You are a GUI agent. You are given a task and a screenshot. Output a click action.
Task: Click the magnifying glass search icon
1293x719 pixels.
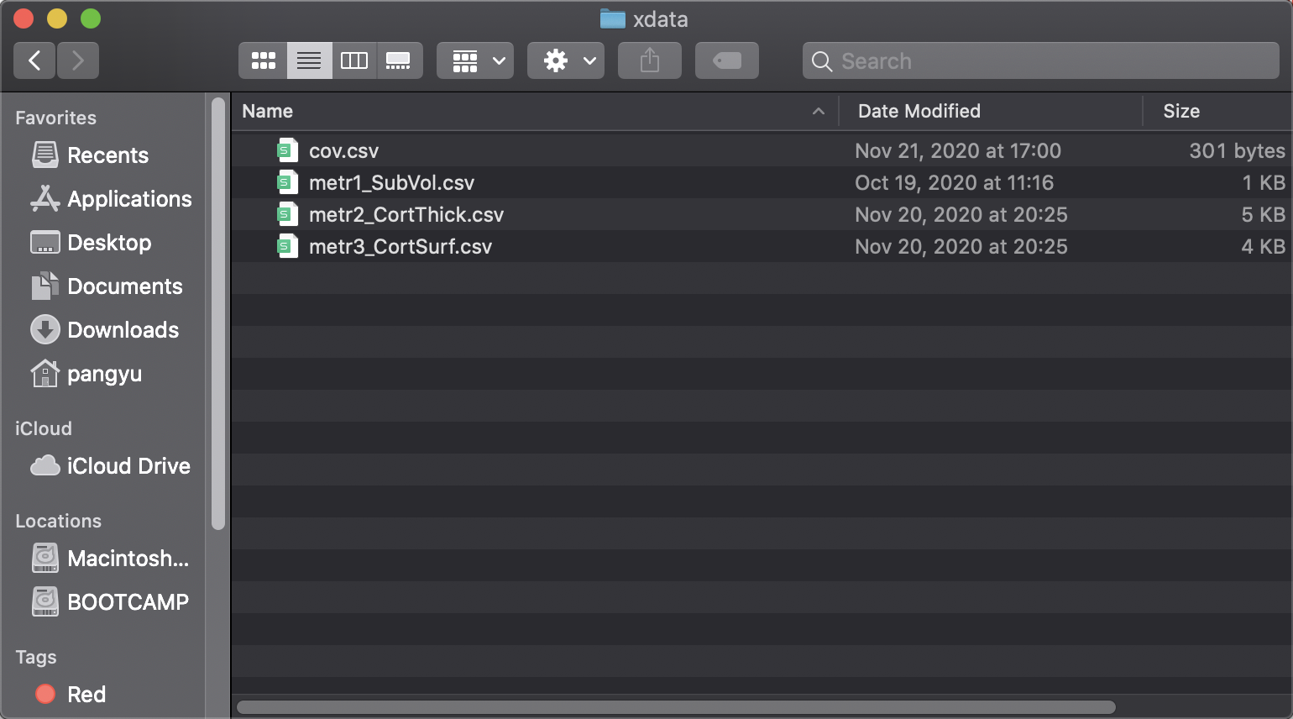tap(823, 61)
